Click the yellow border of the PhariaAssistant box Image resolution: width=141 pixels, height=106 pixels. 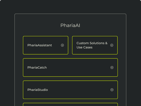click(46, 36)
